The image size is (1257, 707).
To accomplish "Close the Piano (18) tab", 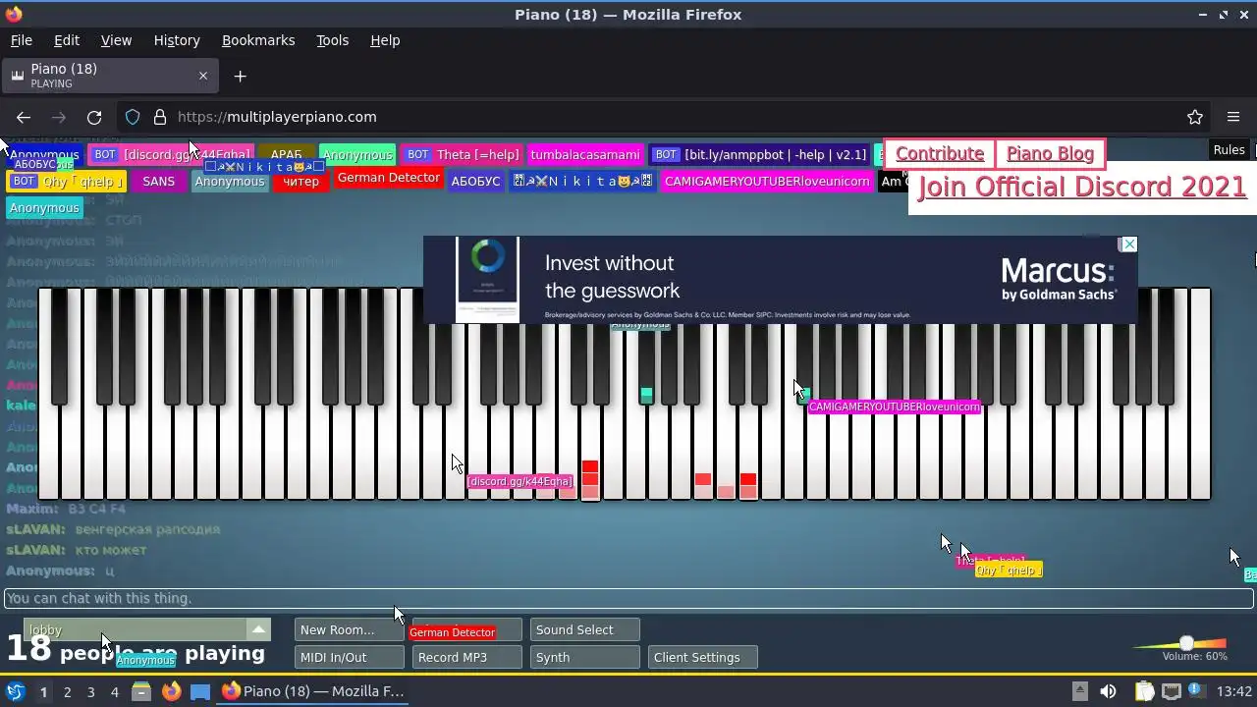I will point(203,76).
